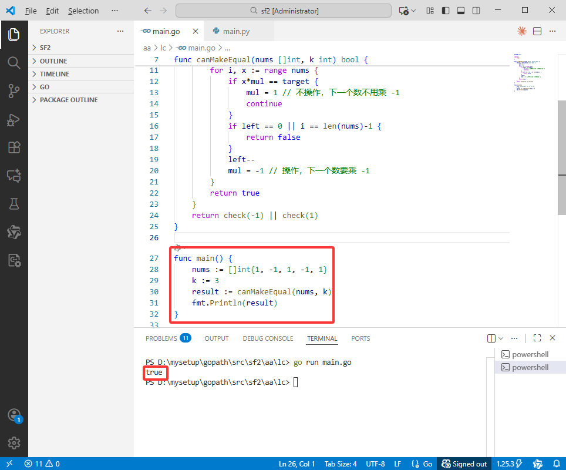566x470 pixels.
Task: Open the split terminal dropdown arrow
Action: [x=501, y=338]
